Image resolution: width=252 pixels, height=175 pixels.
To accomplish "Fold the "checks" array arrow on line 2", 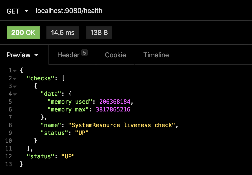I will pos(15,78).
